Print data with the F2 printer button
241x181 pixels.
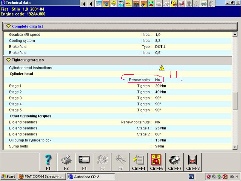[66, 162]
